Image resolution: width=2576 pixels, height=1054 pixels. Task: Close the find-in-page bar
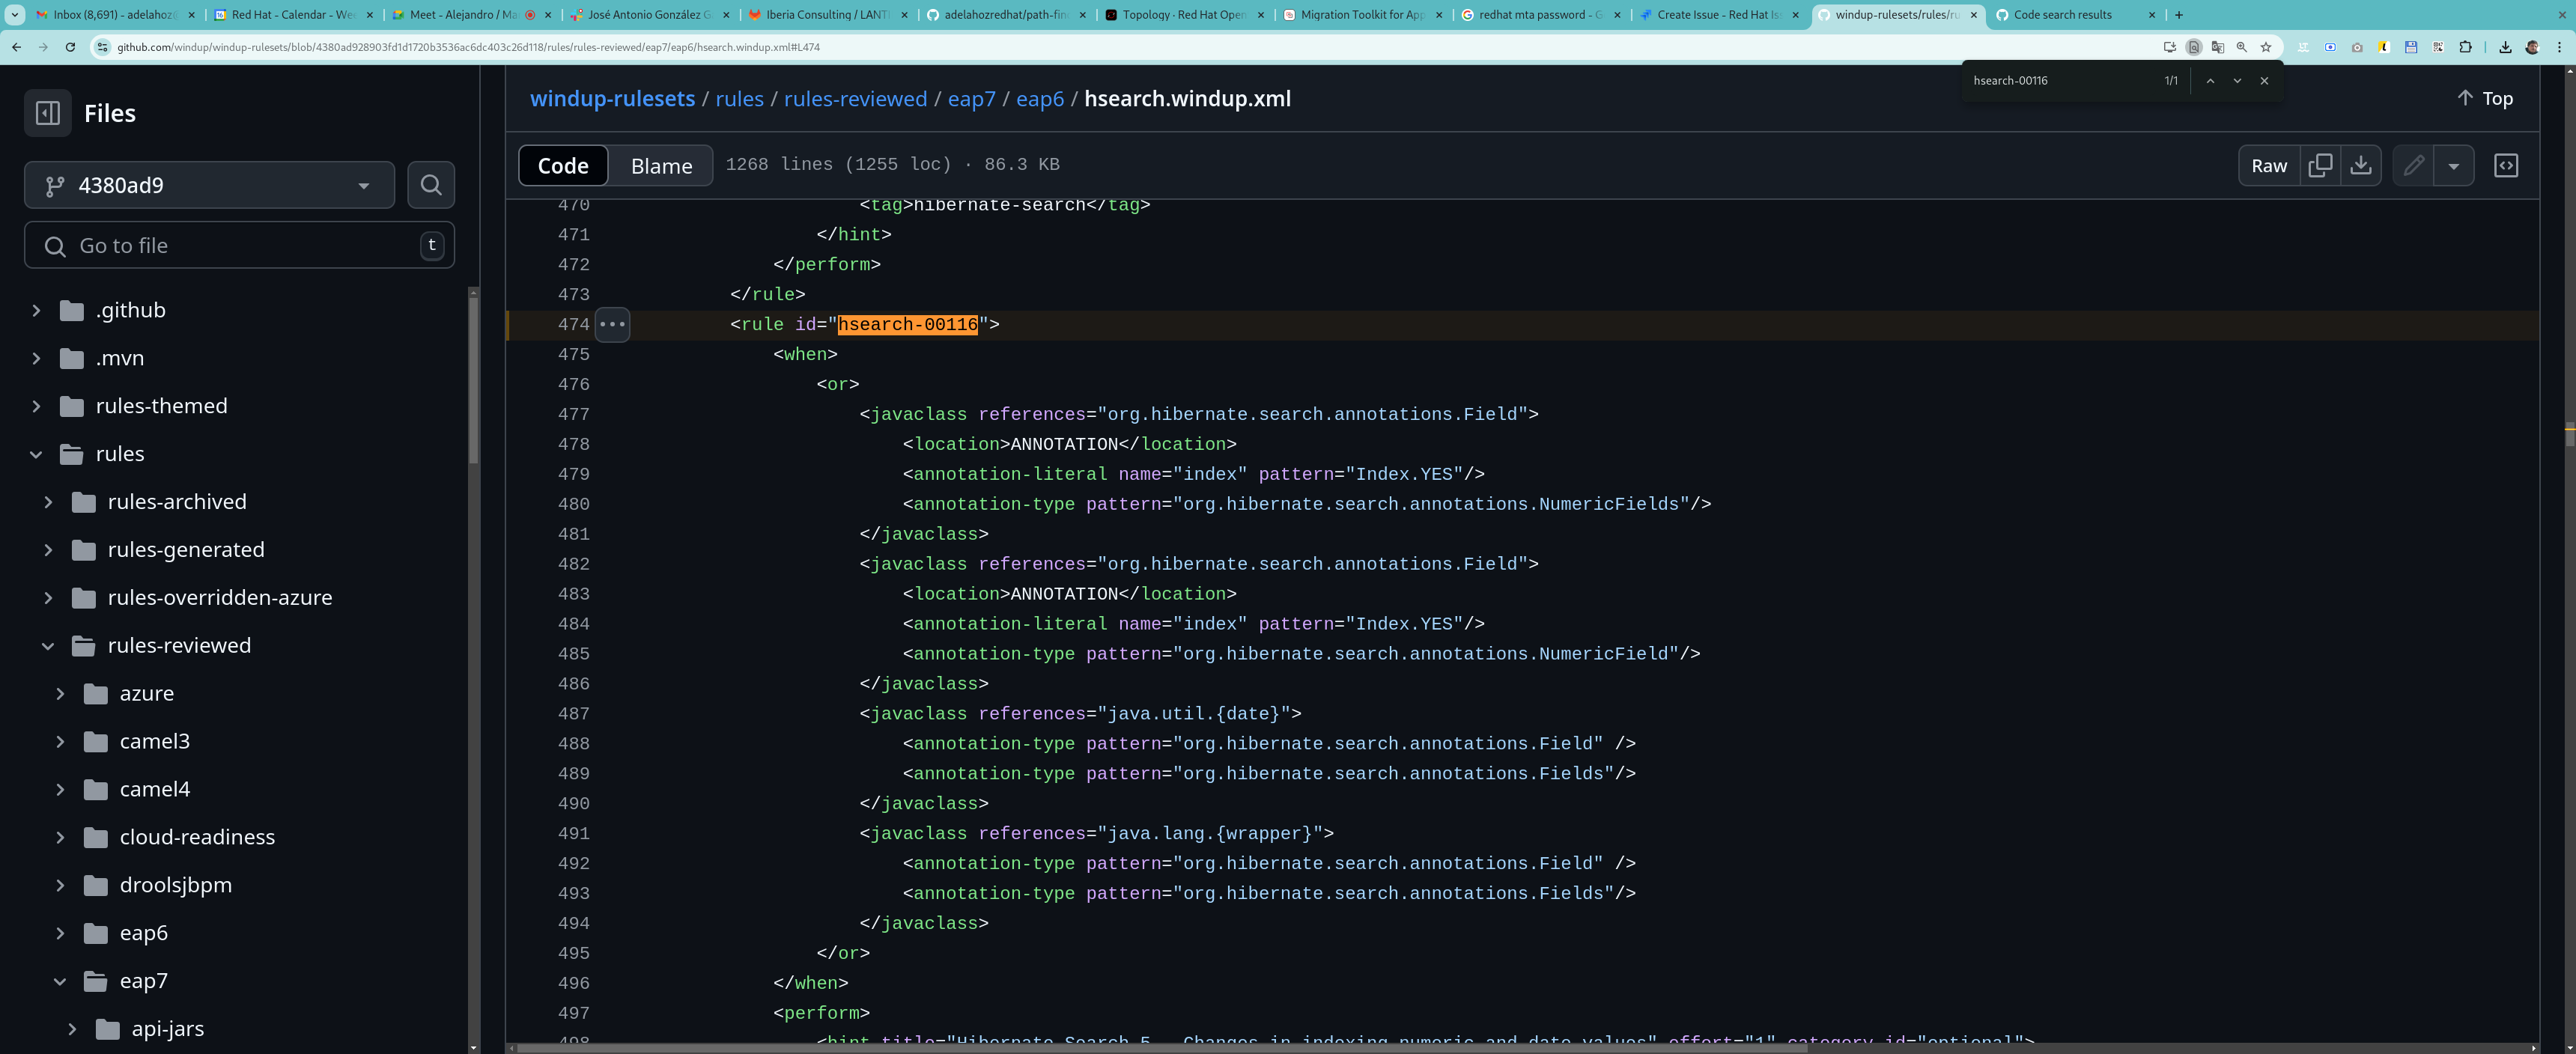[2264, 81]
